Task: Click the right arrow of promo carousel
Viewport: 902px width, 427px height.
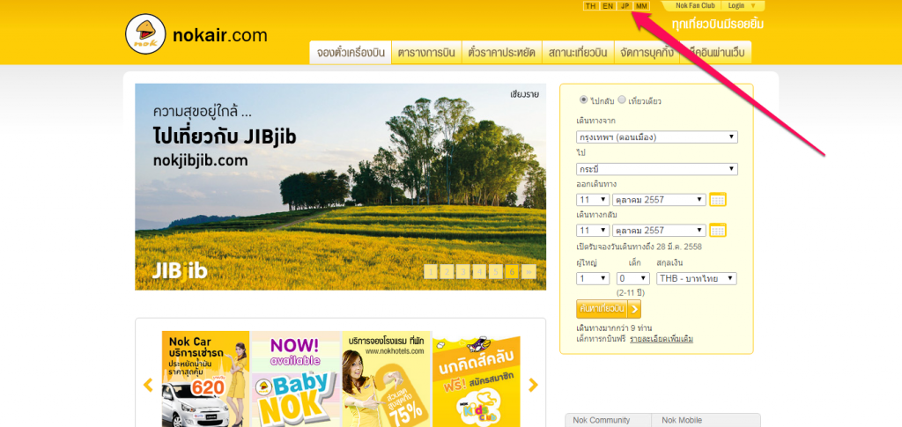Action: [533, 385]
